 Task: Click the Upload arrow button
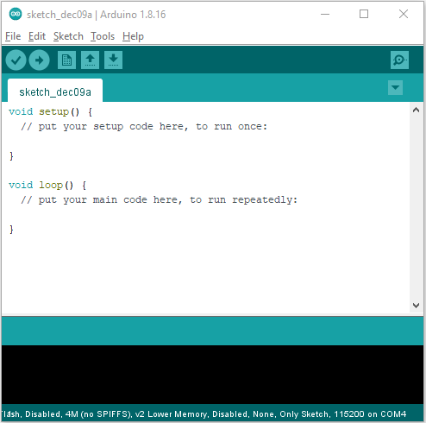click(x=39, y=60)
